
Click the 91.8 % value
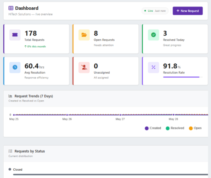click(172, 66)
